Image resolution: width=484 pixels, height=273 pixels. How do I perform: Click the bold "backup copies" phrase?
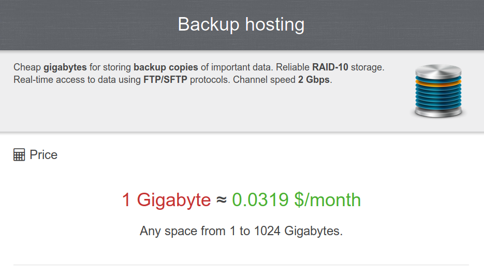166,68
